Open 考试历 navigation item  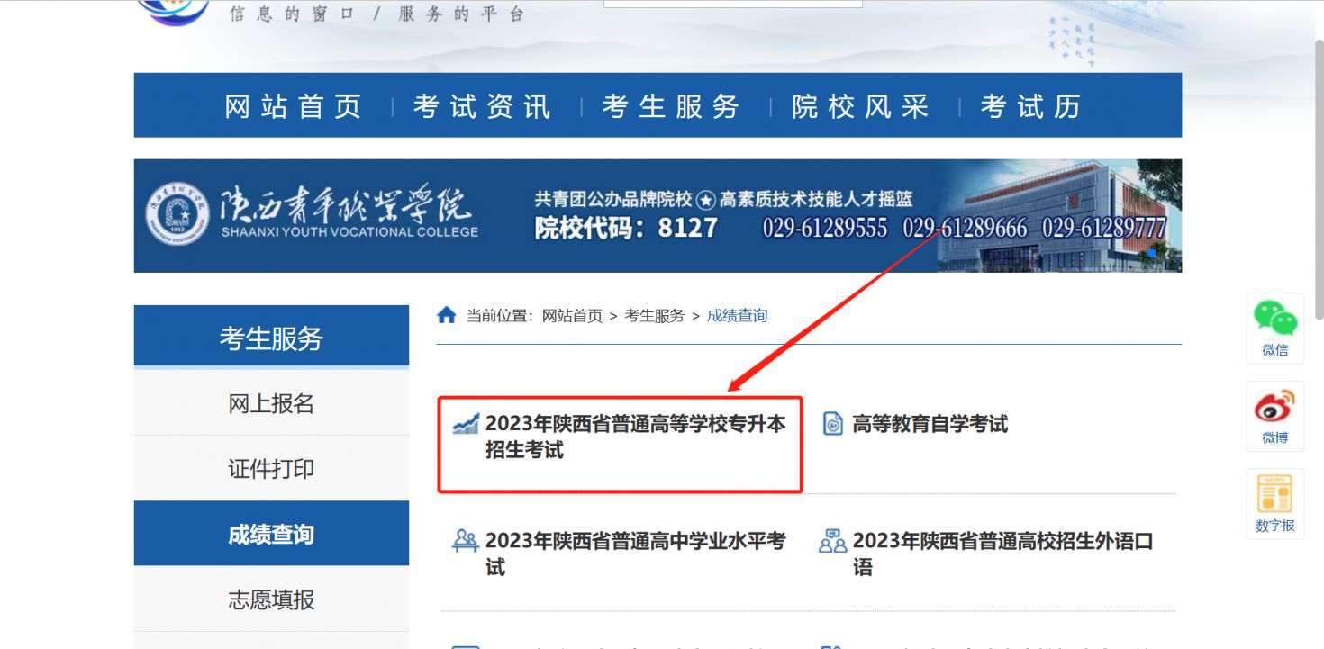1030,106
